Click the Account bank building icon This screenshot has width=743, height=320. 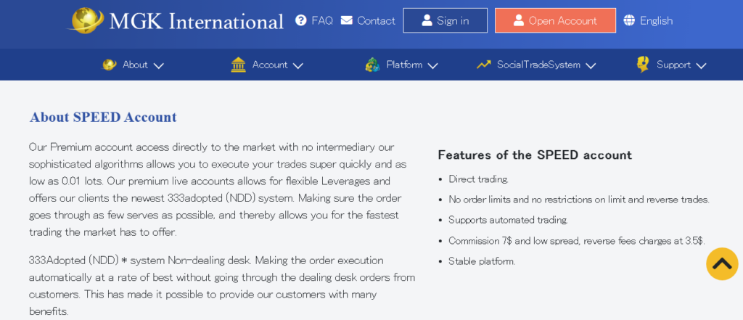(238, 65)
